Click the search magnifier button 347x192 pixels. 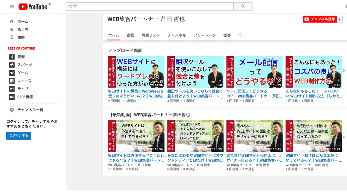point(243,6)
